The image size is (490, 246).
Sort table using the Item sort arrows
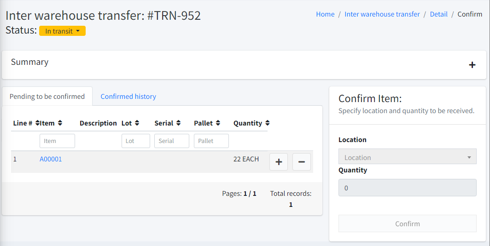point(60,123)
